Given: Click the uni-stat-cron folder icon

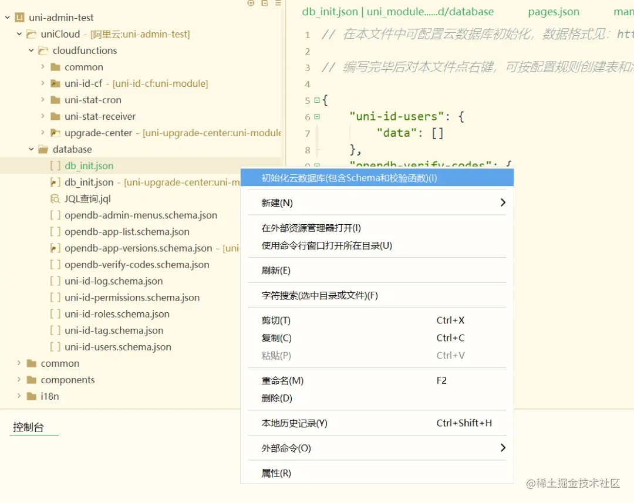Looking at the screenshot, I should (55, 100).
